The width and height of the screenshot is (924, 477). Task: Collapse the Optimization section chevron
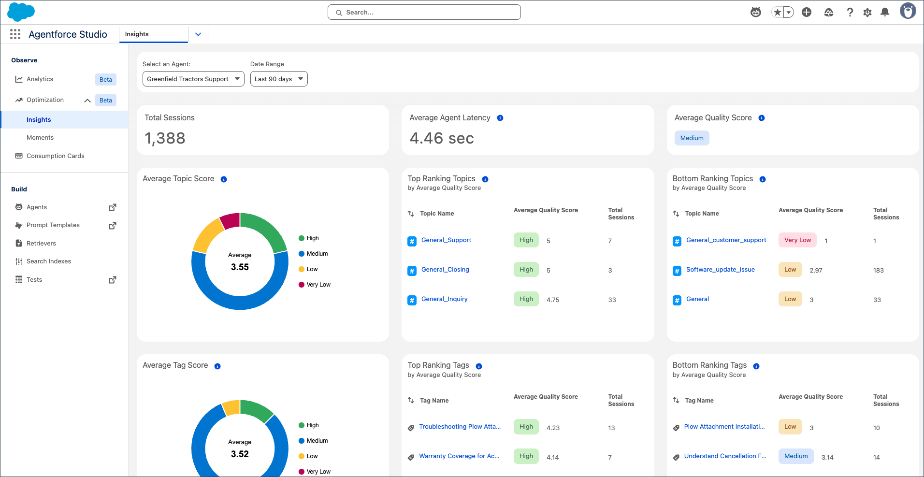[87, 101]
